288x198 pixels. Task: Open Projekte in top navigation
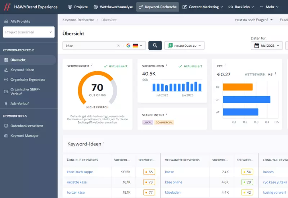point(78,7)
